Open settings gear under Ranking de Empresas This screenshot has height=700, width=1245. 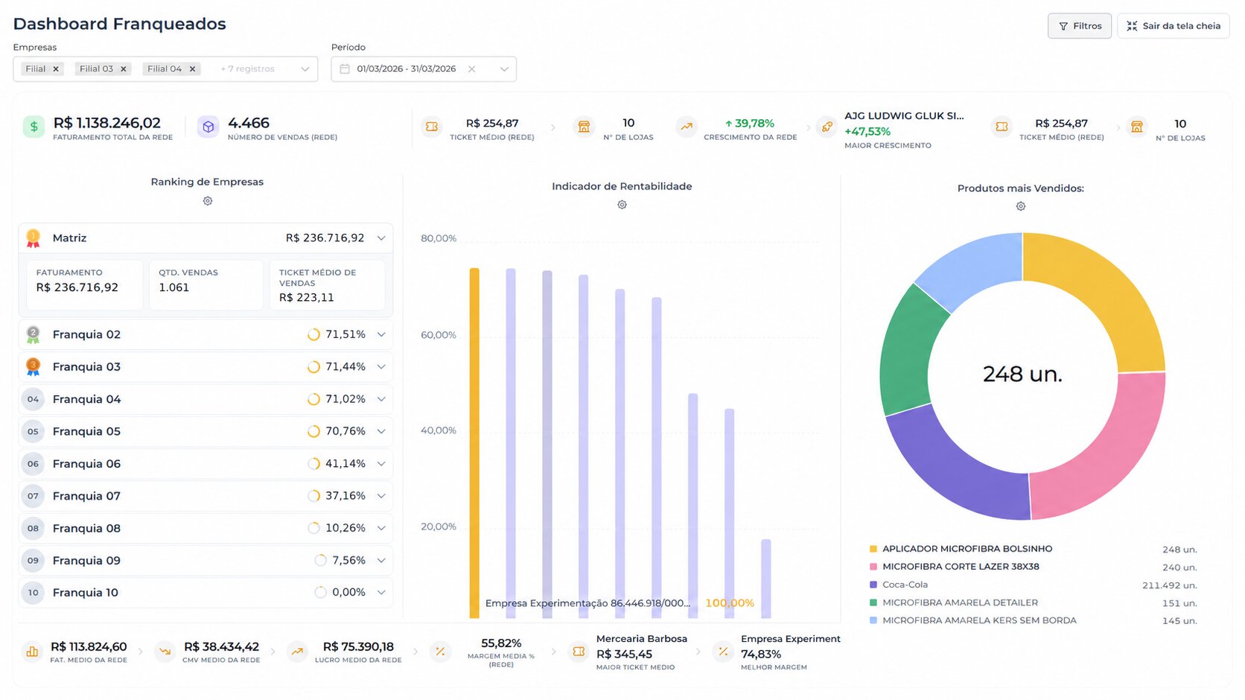click(208, 201)
